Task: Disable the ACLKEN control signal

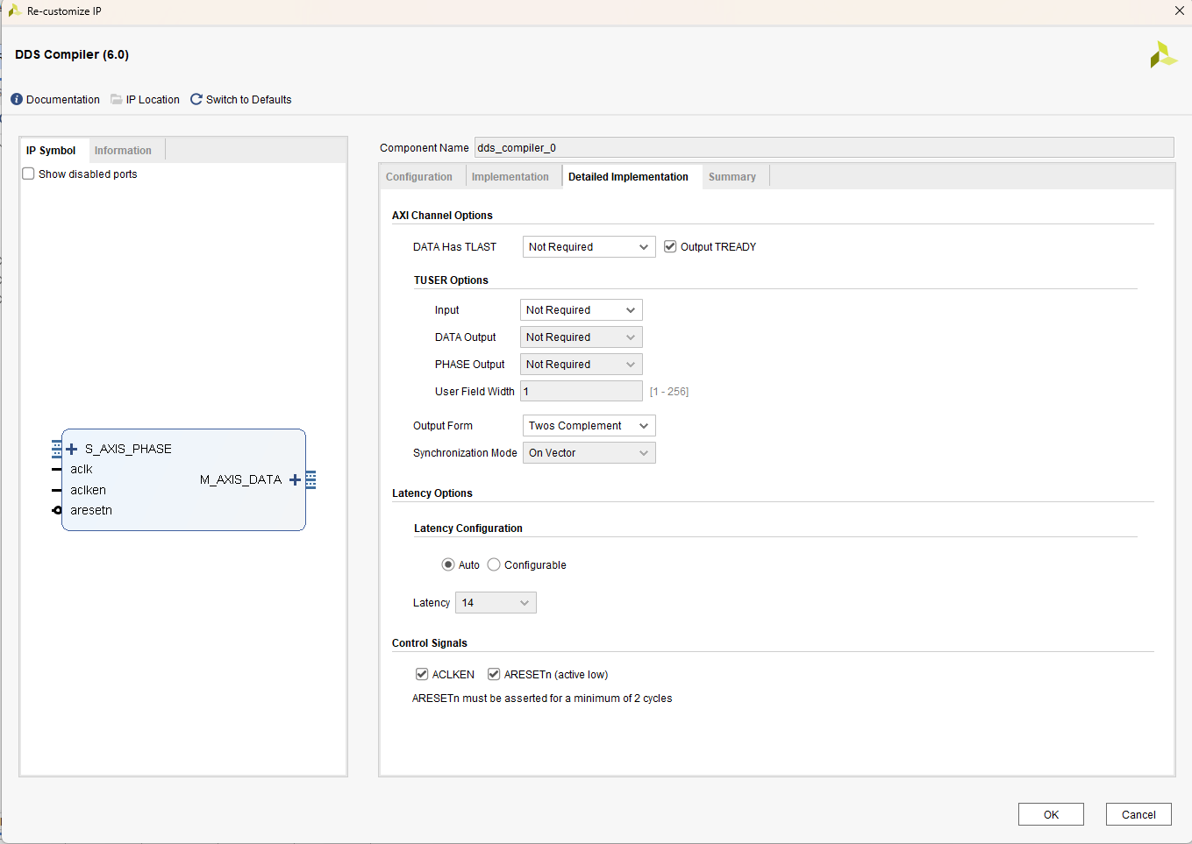Action: (422, 675)
